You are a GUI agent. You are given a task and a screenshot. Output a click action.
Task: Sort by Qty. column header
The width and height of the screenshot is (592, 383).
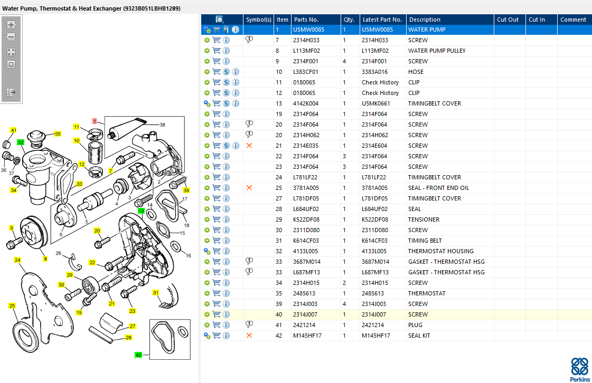pyautogui.click(x=350, y=20)
